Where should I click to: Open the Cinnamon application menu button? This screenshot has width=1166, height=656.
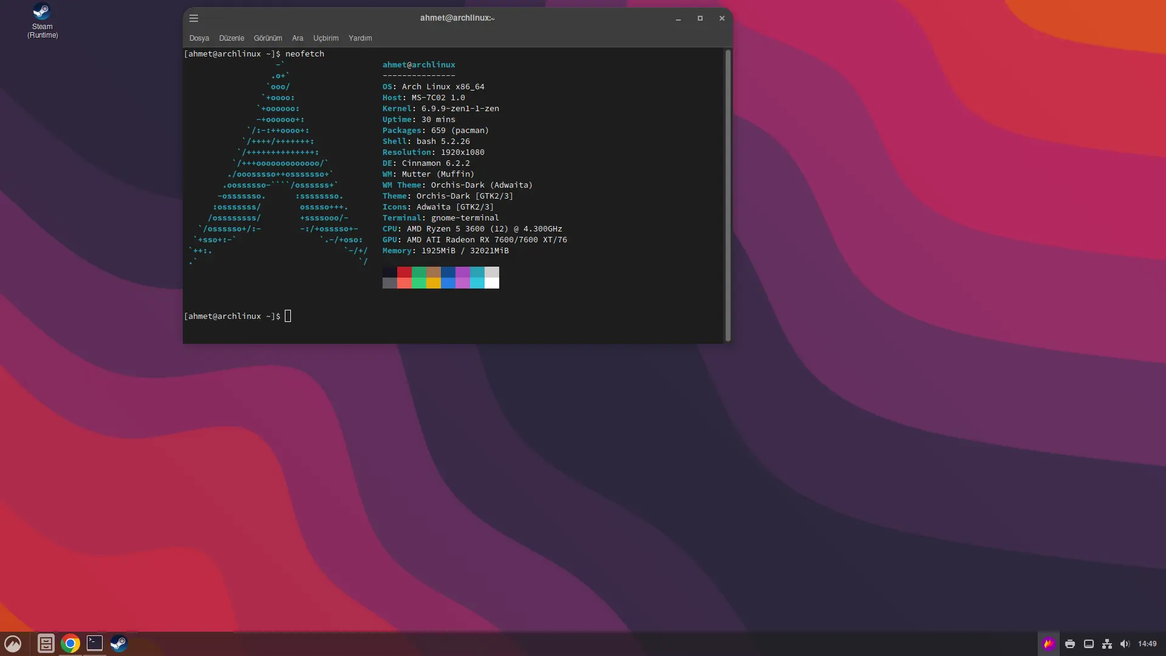click(x=13, y=643)
